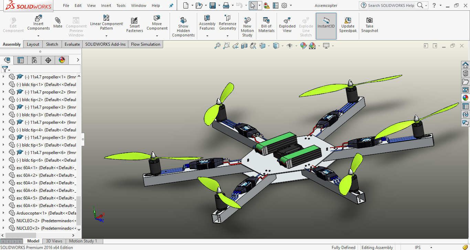Pin the menu bar with pushpin

[171, 6]
